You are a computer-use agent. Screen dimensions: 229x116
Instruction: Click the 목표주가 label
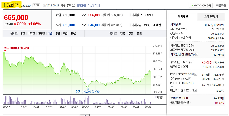coord(188,62)
